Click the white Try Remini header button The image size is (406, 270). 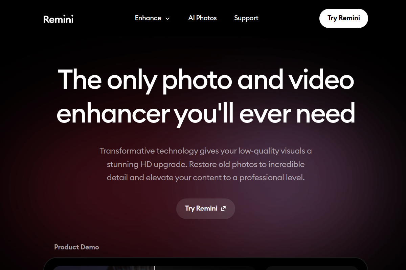tap(343, 18)
